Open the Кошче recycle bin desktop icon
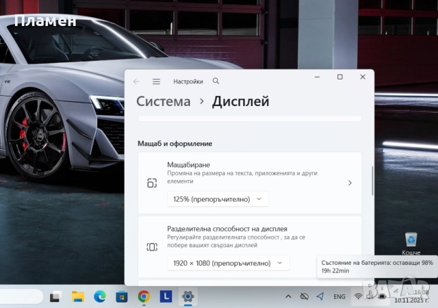Image resolution: width=438 pixels, height=308 pixels. [411, 244]
